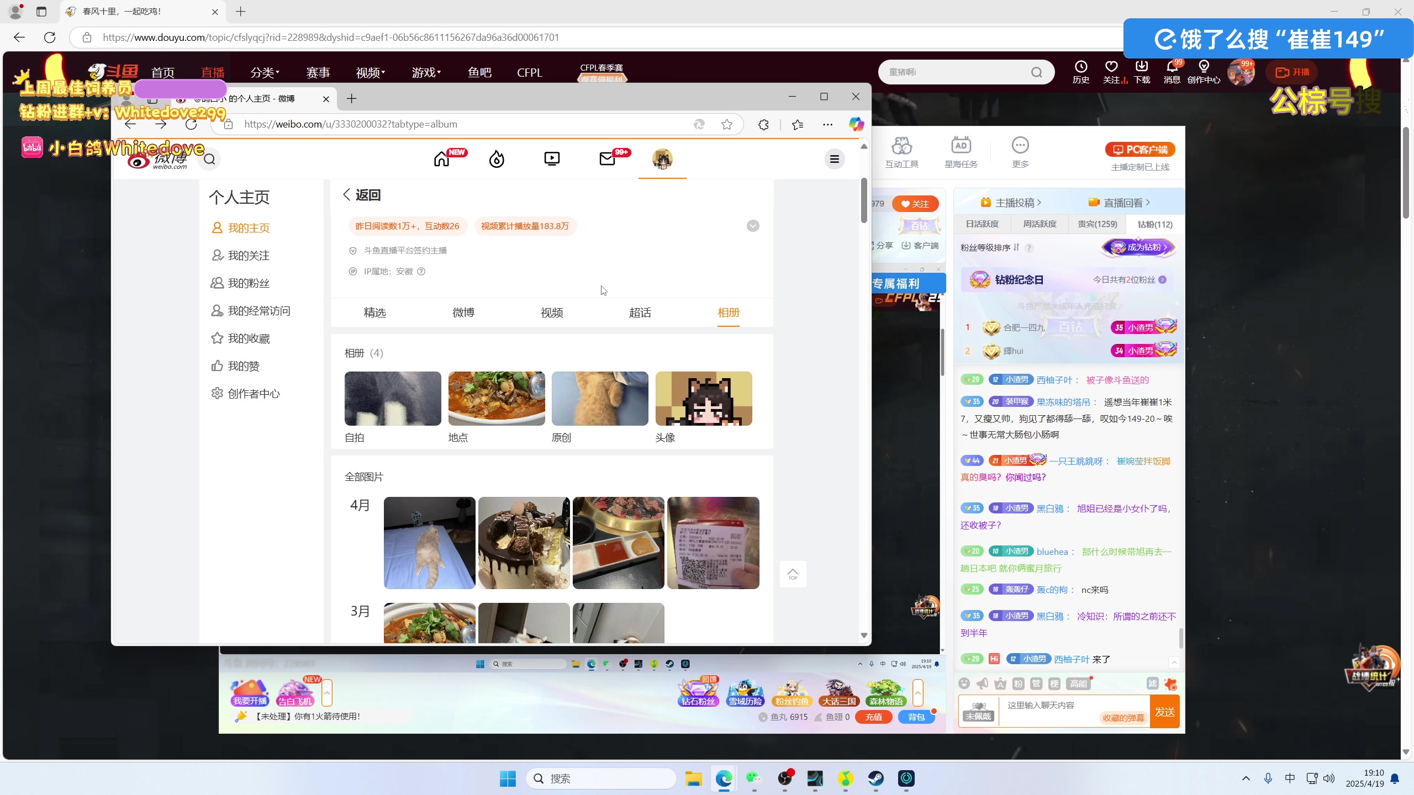Favorite this page with star icon
This screenshot has width=1414, height=795.
727,124
